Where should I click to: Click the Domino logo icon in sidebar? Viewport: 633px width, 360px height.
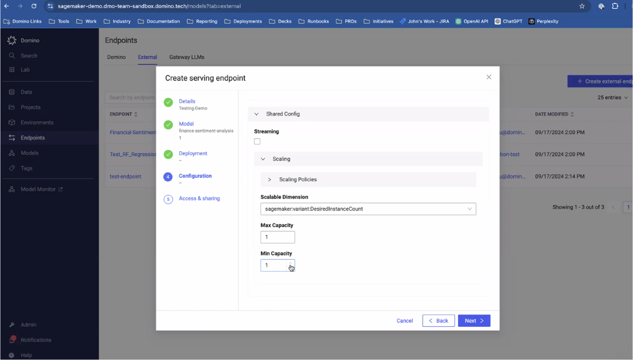(12, 40)
